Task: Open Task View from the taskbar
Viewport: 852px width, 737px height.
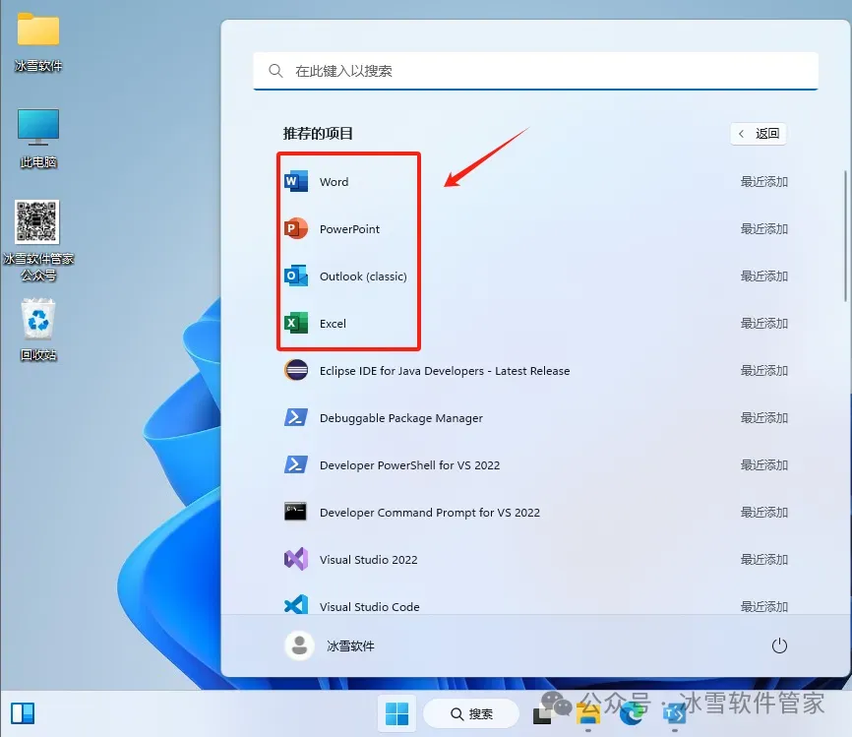Action: point(542,714)
